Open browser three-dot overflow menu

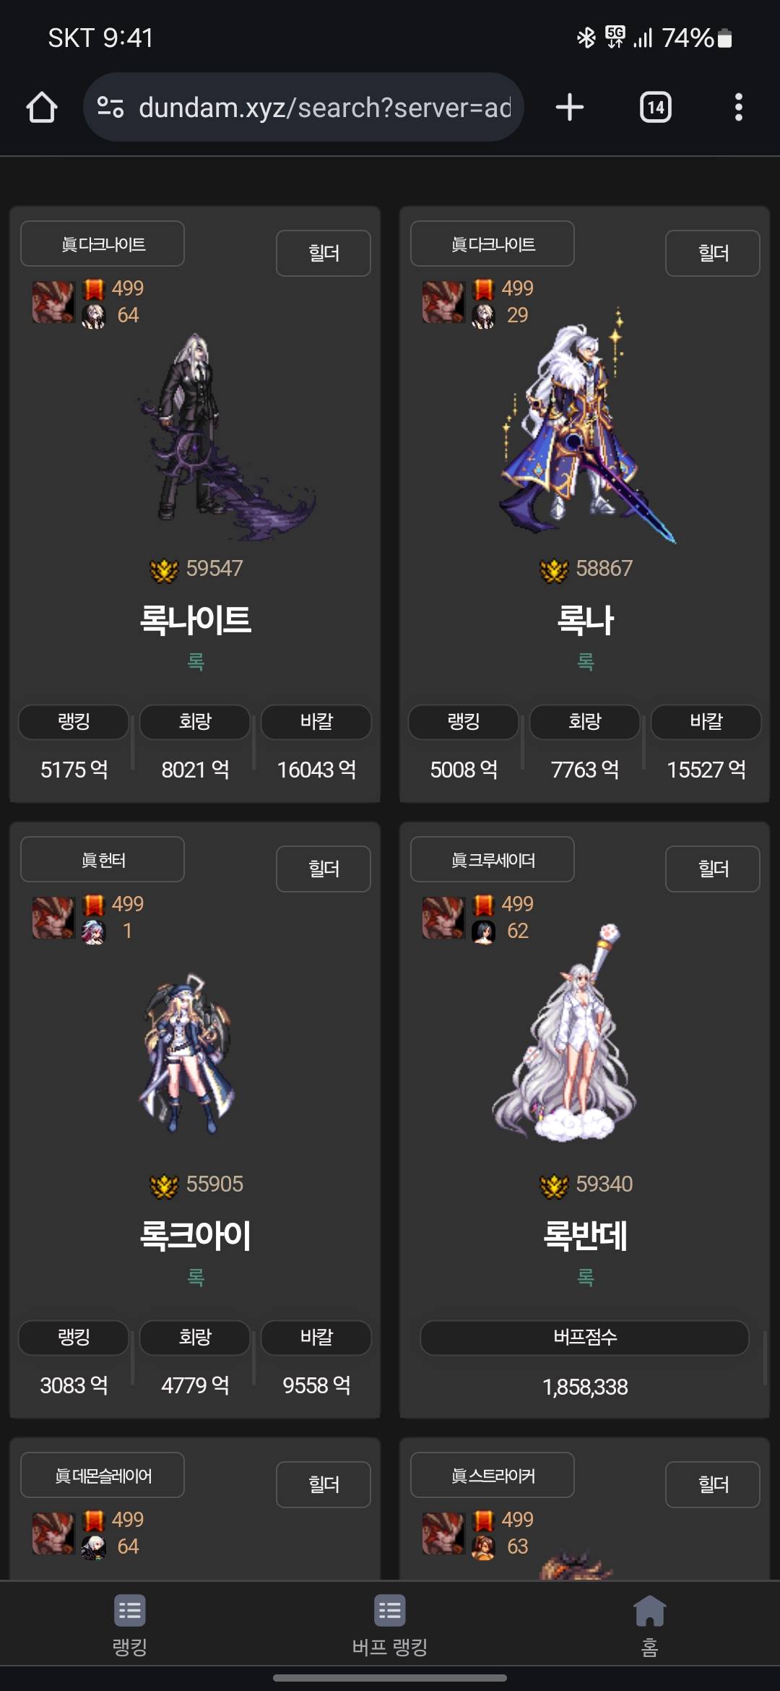(x=738, y=107)
